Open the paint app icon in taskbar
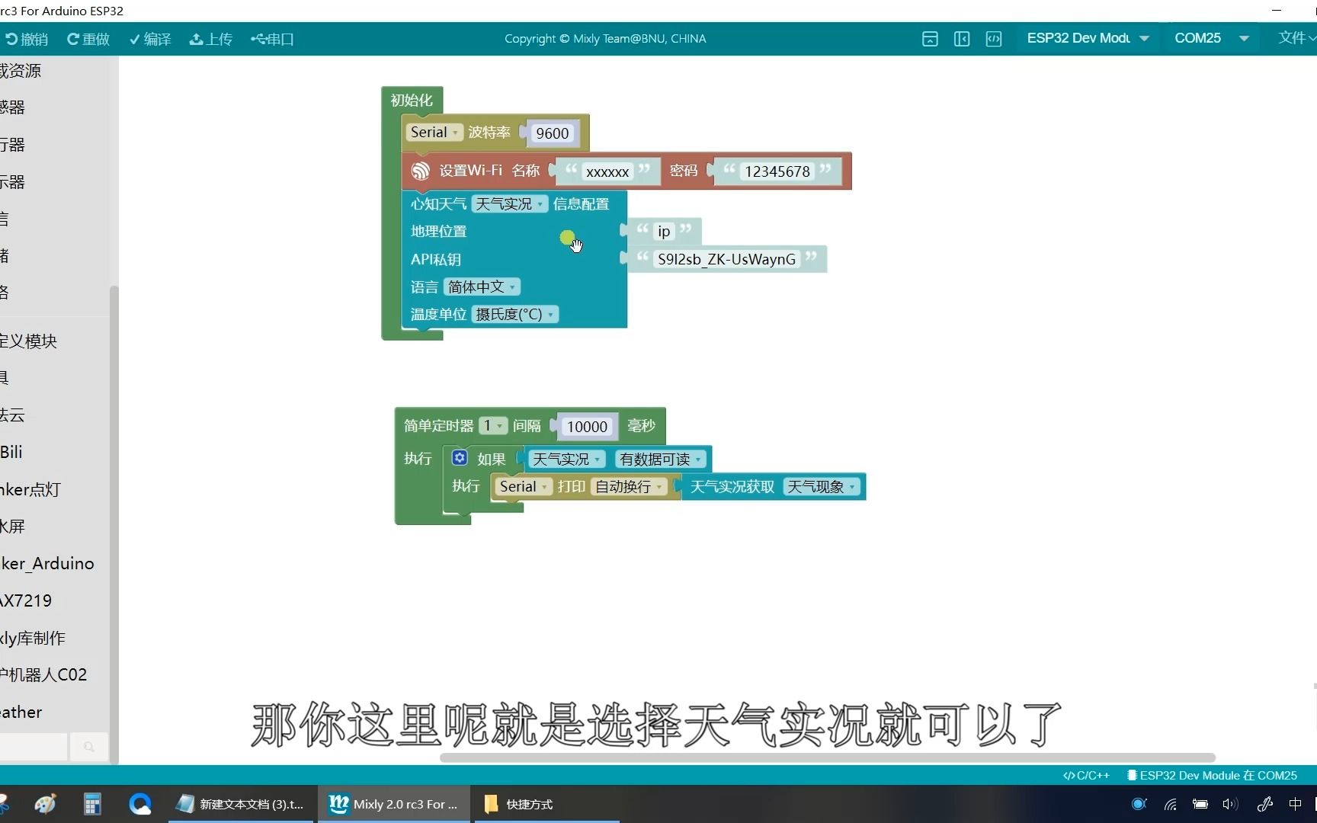The image size is (1317, 823). pos(46,804)
